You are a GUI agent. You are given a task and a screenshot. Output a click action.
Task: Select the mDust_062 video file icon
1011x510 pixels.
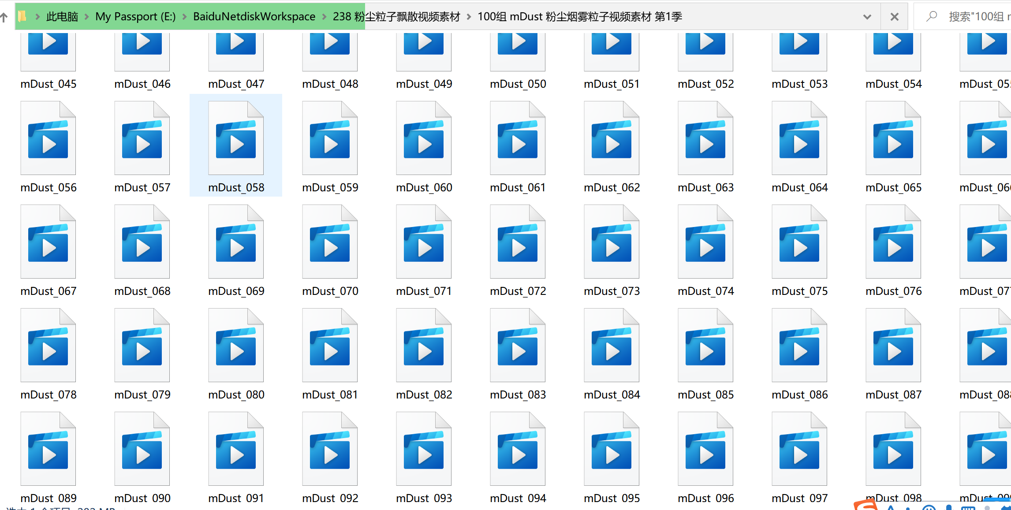pyautogui.click(x=612, y=138)
